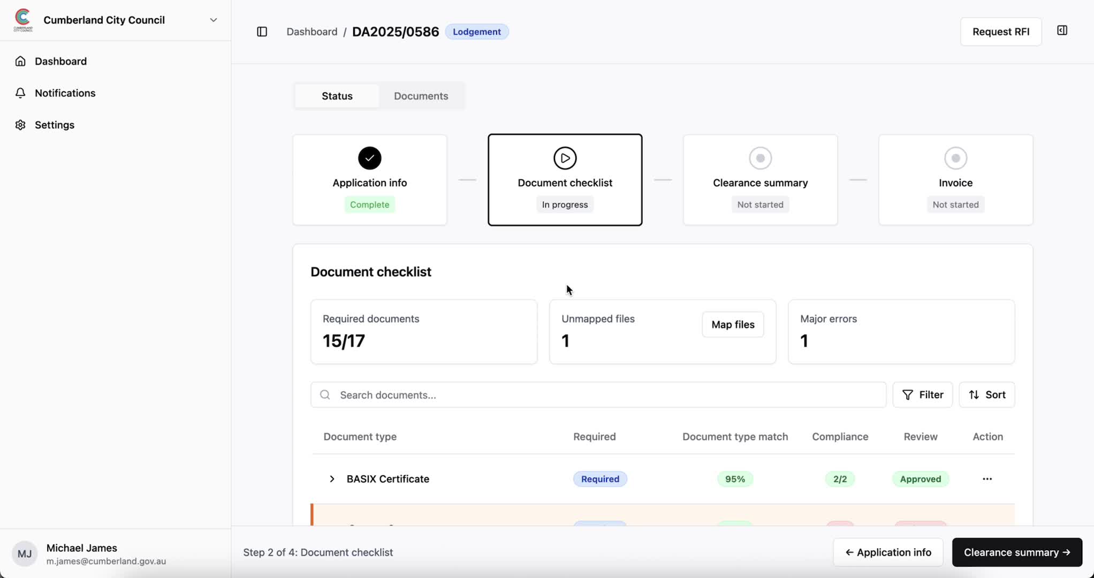Viewport: 1094px width, 578px height.
Task: Click the BASIX Certificate row name
Action: click(388, 479)
